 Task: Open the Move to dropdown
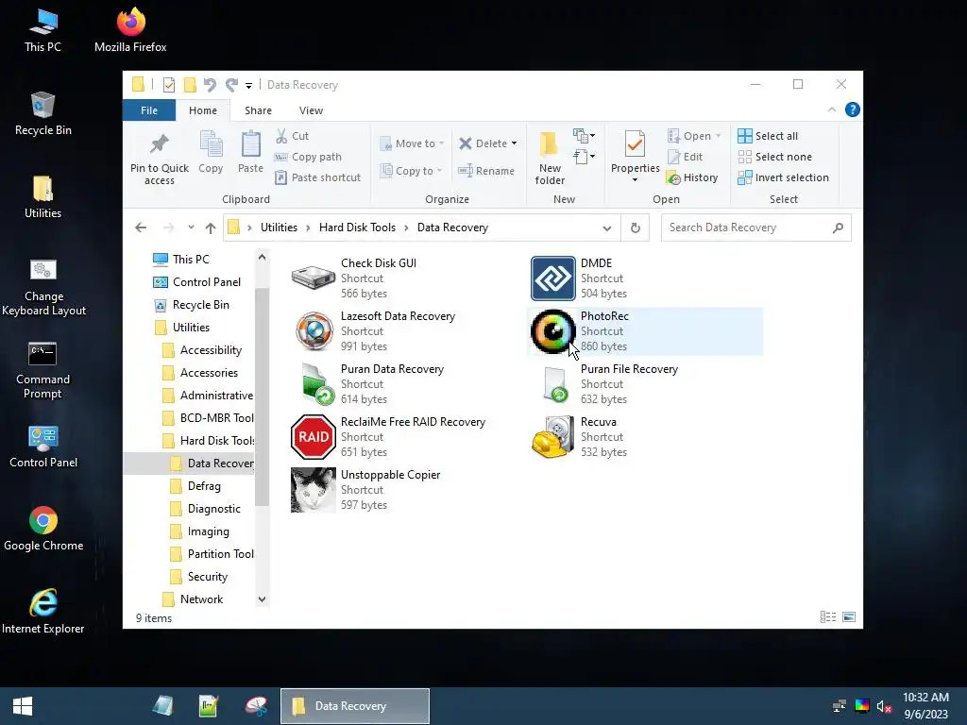412,143
